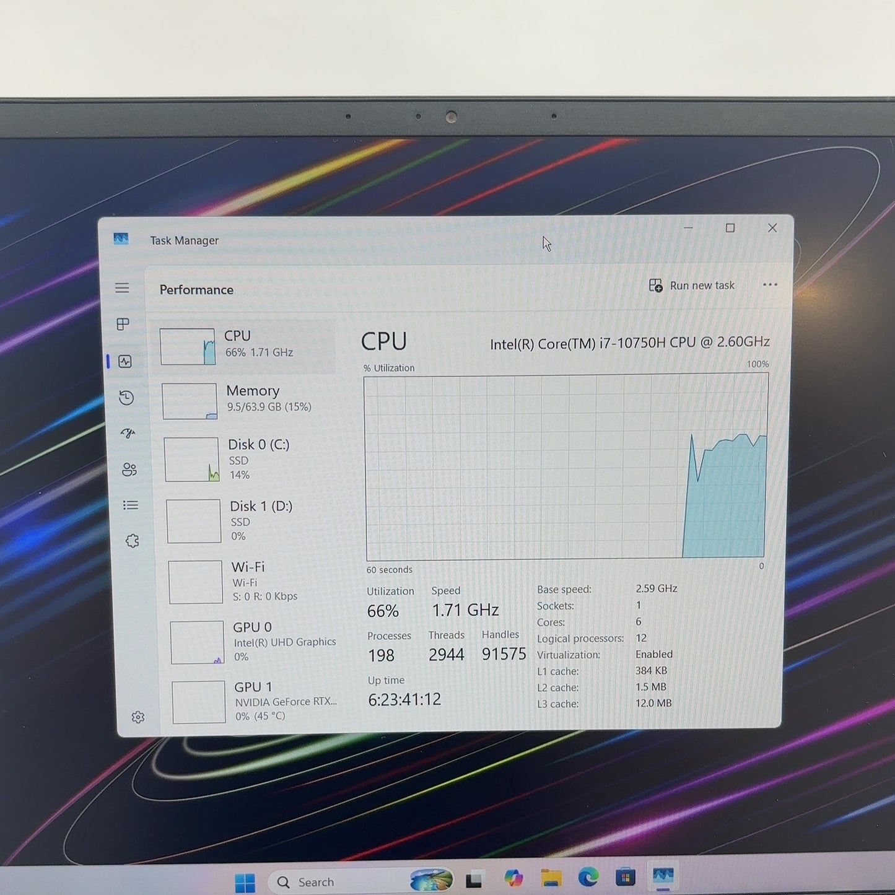Image resolution: width=895 pixels, height=895 pixels.
Task: Select GPU 1 NVIDIA GeForce item
Action: (256, 702)
